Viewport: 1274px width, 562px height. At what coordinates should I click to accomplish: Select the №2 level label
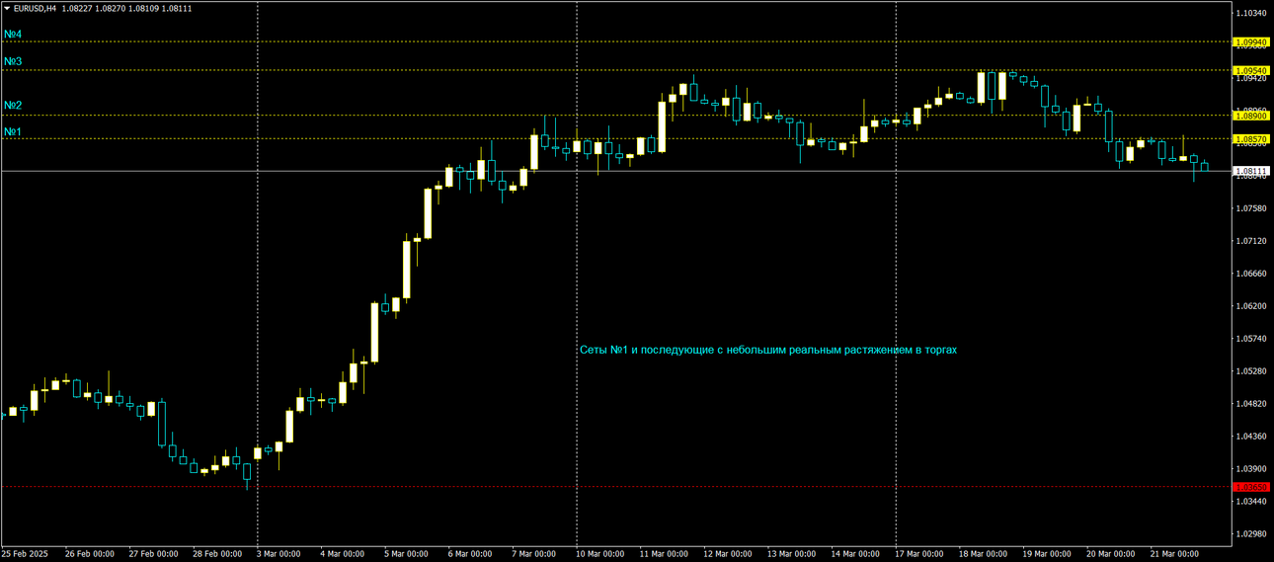[13, 106]
